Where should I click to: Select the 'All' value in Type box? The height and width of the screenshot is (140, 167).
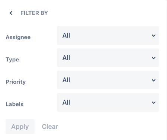coord(66,58)
